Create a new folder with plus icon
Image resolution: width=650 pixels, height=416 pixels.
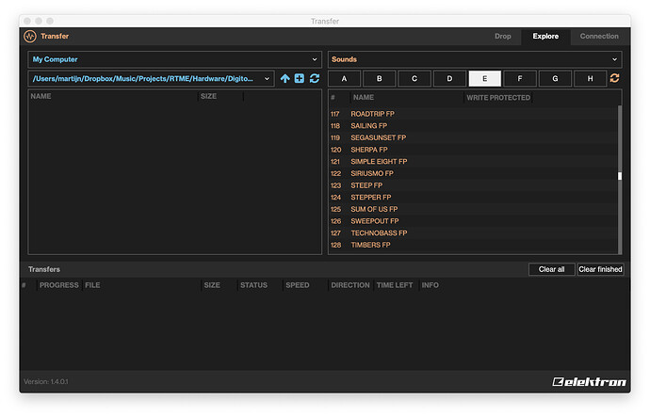click(x=300, y=78)
